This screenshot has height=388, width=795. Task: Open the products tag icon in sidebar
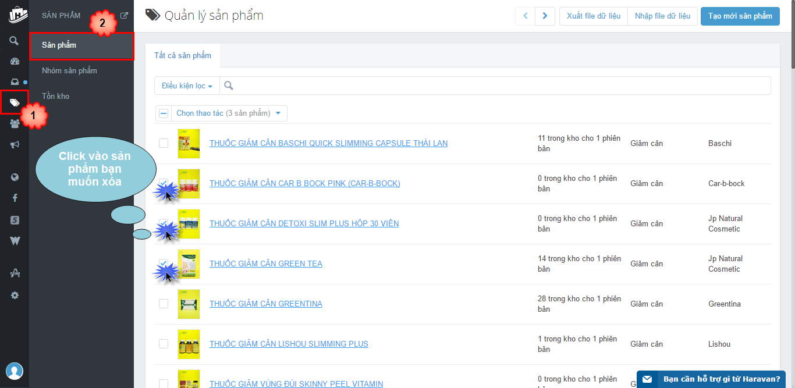pos(15,103)
